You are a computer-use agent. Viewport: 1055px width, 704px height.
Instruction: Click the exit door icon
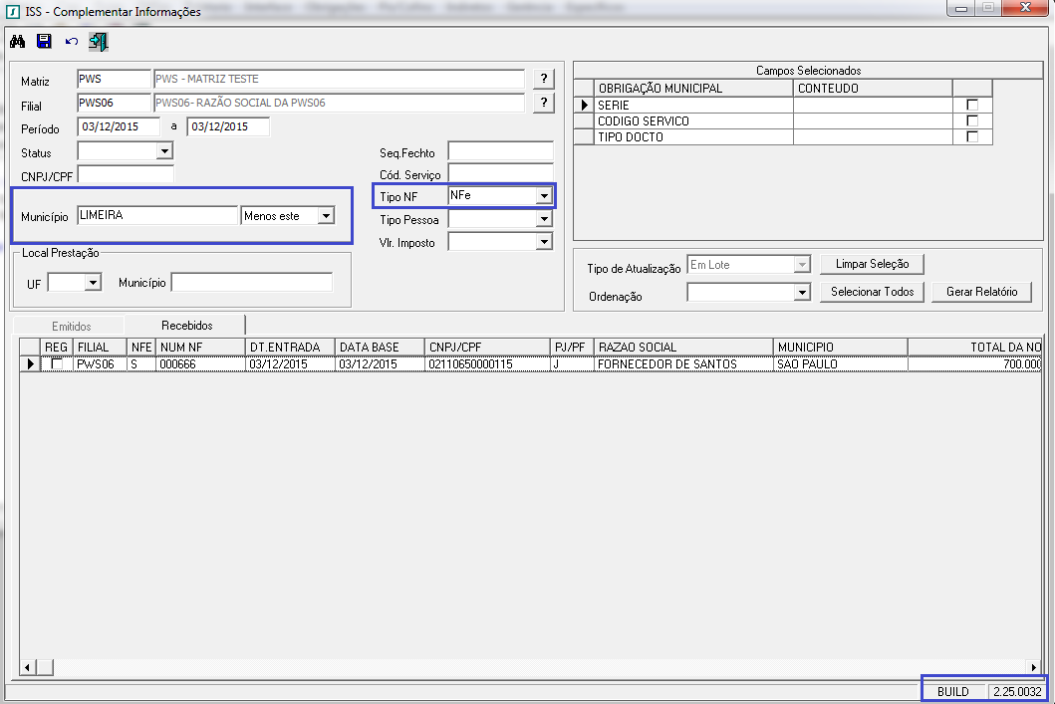coord(99,42)
